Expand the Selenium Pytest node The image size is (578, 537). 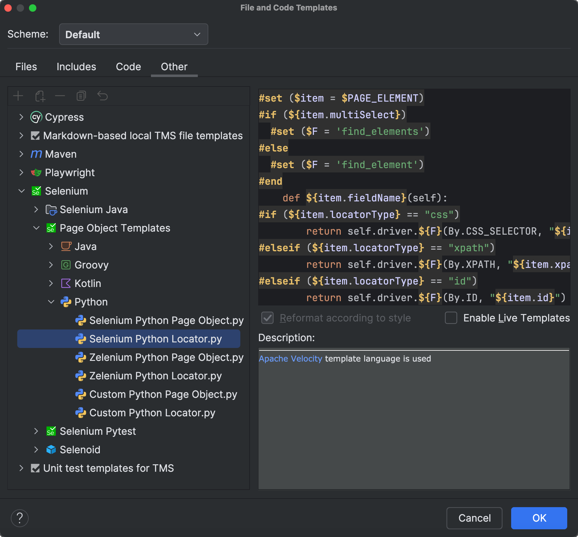[36, 431]
